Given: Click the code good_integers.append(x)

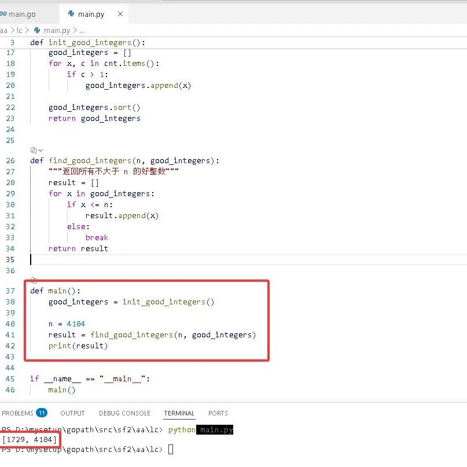Looking at the screenshot, I should pyautogui.click(x=138, y=86).
